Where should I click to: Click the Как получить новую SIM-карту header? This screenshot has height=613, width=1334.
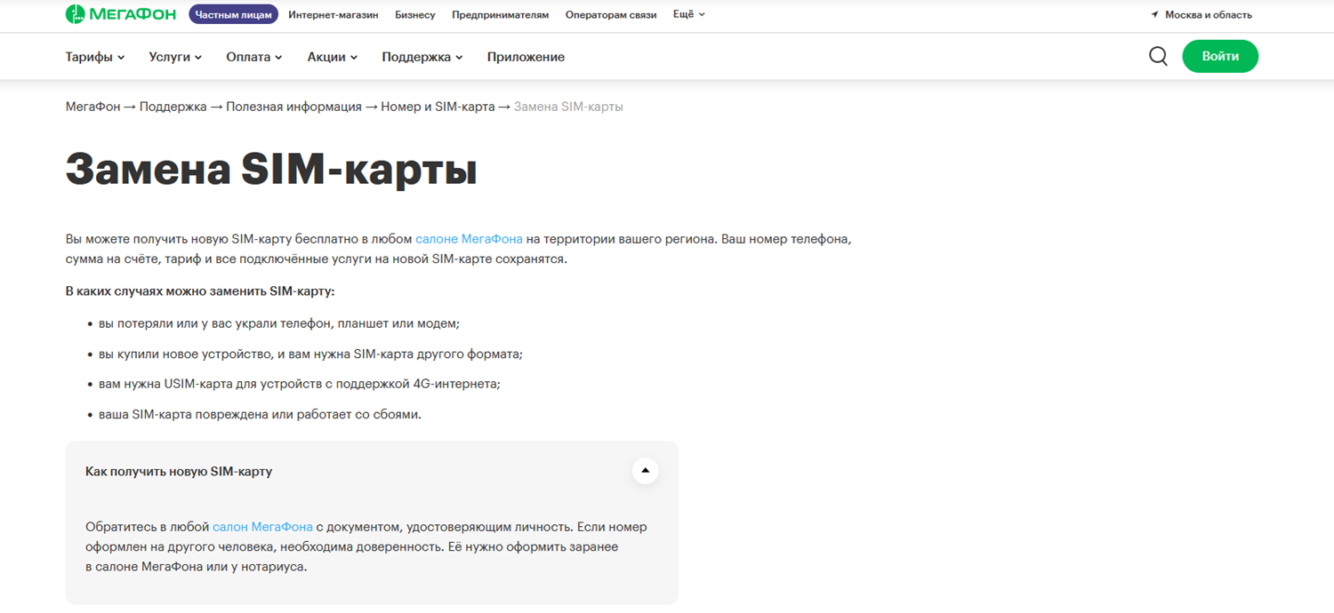(372, 471)
